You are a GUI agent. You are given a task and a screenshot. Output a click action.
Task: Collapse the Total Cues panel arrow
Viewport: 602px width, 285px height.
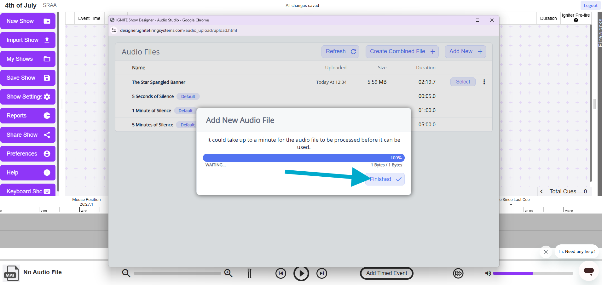(541, 191)
